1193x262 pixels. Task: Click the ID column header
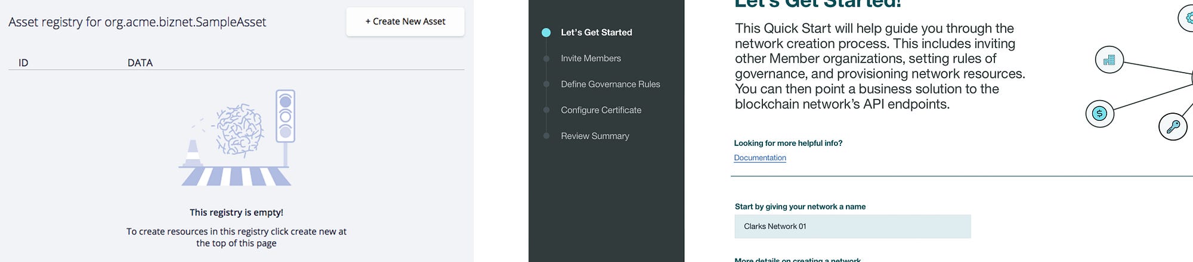click(x=23, y=63)
